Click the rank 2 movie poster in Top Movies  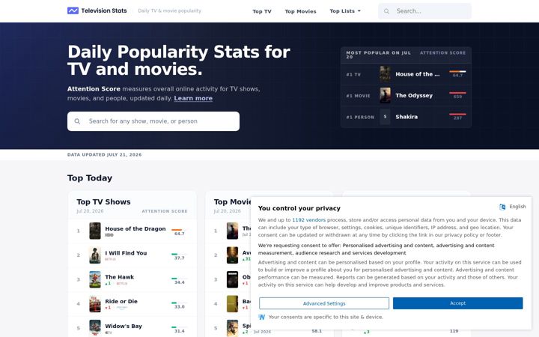click(232, 255)
